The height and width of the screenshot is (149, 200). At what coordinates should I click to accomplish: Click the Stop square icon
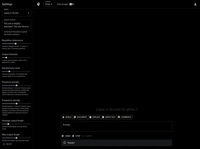pyautogui.click(x=73, y=136)
